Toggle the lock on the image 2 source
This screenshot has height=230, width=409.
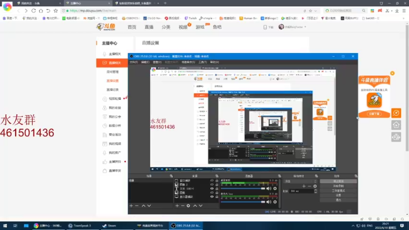coord(216,185)
